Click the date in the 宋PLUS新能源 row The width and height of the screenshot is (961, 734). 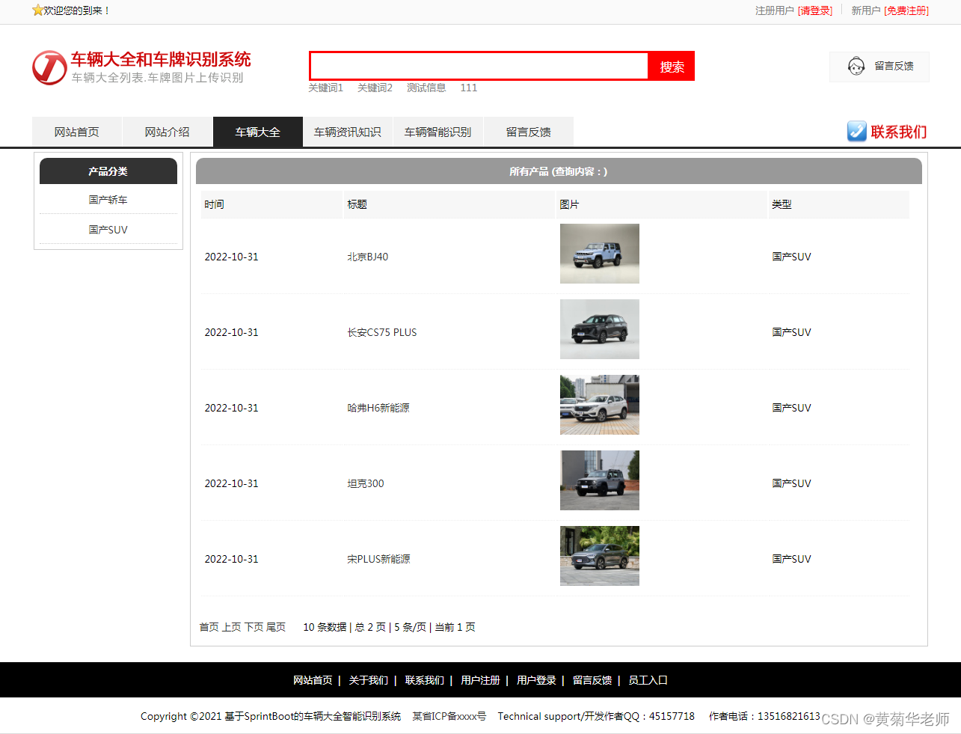[232, 559]
